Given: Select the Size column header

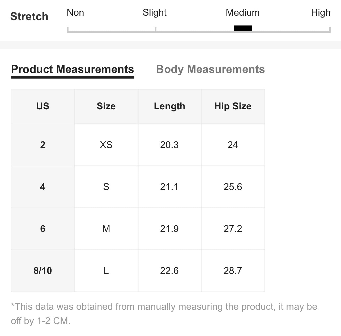Looking at the screenshot, I should click(x=106, y=106).
